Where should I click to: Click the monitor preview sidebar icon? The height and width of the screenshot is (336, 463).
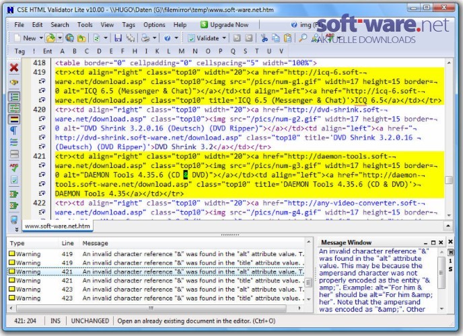(14, 220)
